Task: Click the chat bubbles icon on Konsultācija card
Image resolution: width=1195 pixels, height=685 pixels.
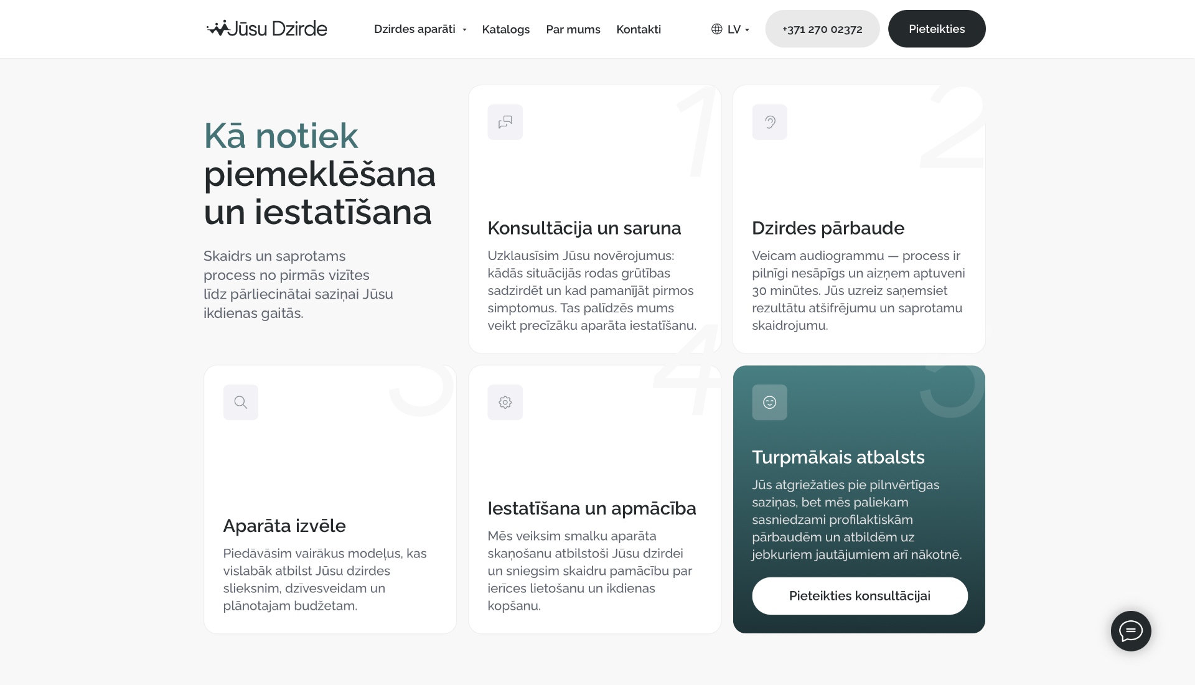Action: tap(505, 122)
